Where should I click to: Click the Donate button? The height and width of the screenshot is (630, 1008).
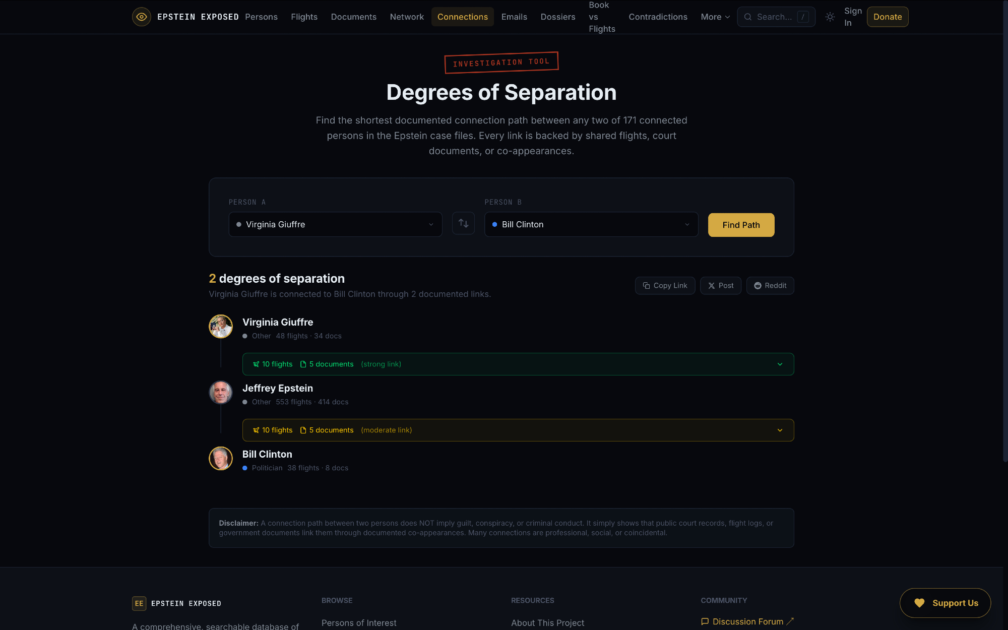pyautogui.click(x=887, y=17)
